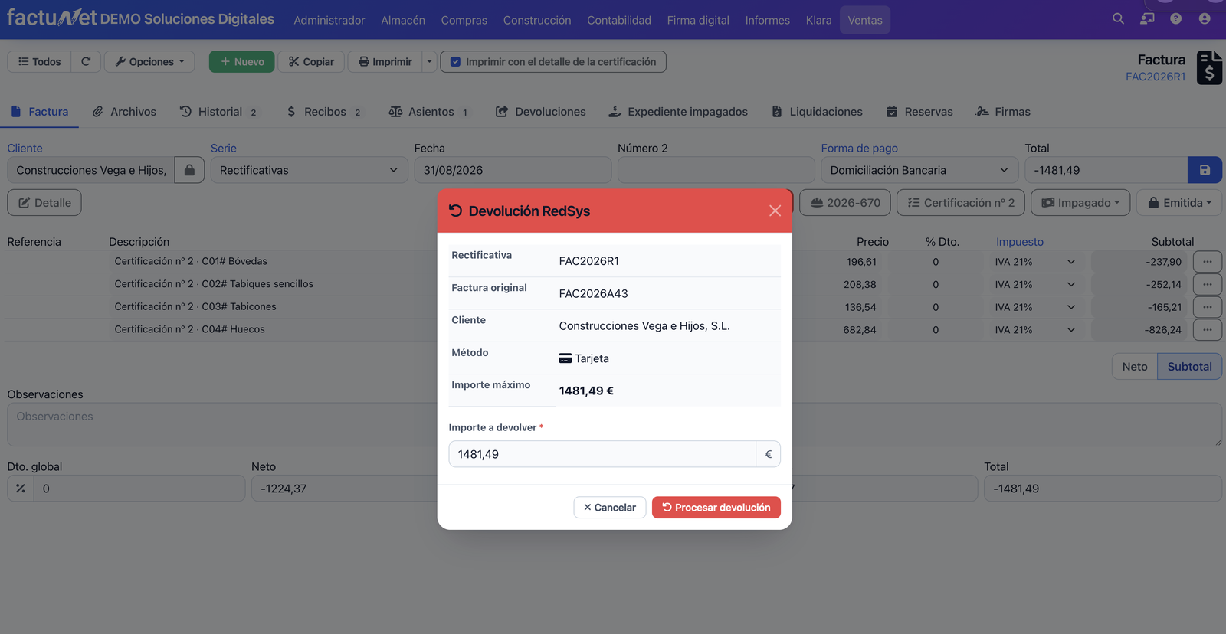Click the blue save disk icon by Total
The image size is (1226, 634).
click(1205, 170)
